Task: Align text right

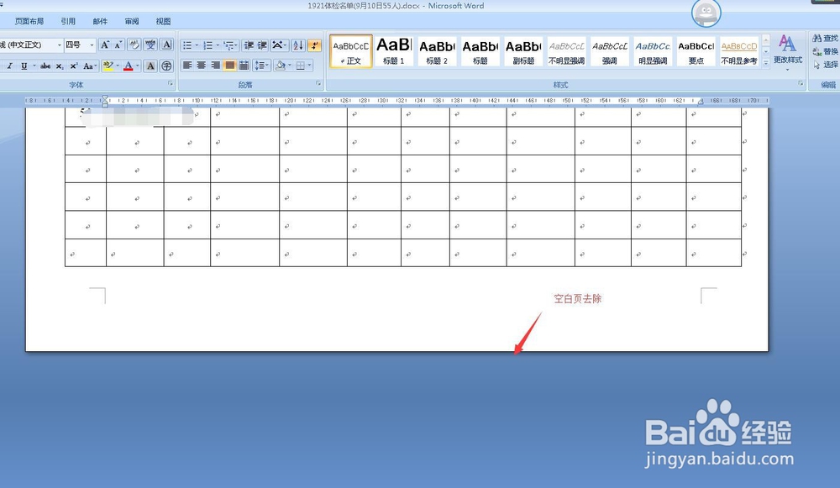Action: coord(215,66)
